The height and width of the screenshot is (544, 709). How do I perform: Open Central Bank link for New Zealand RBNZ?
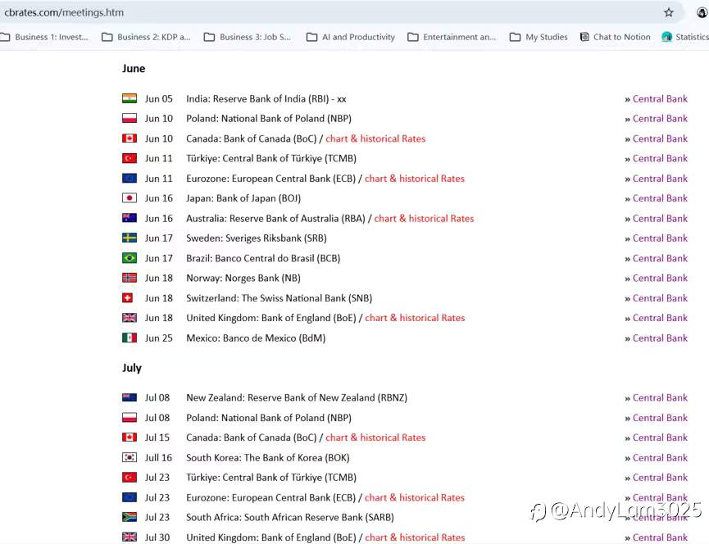(x=660, y=397)
